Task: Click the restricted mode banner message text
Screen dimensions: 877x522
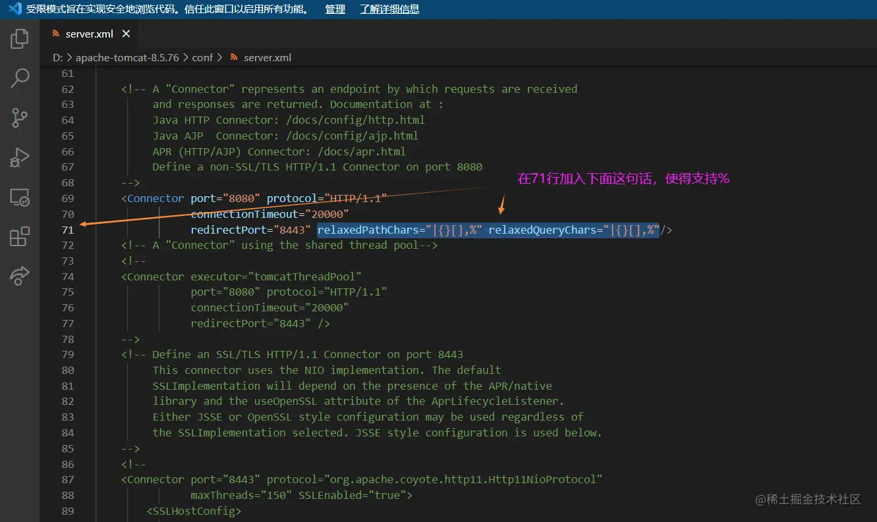Action: tap(168, 9)
